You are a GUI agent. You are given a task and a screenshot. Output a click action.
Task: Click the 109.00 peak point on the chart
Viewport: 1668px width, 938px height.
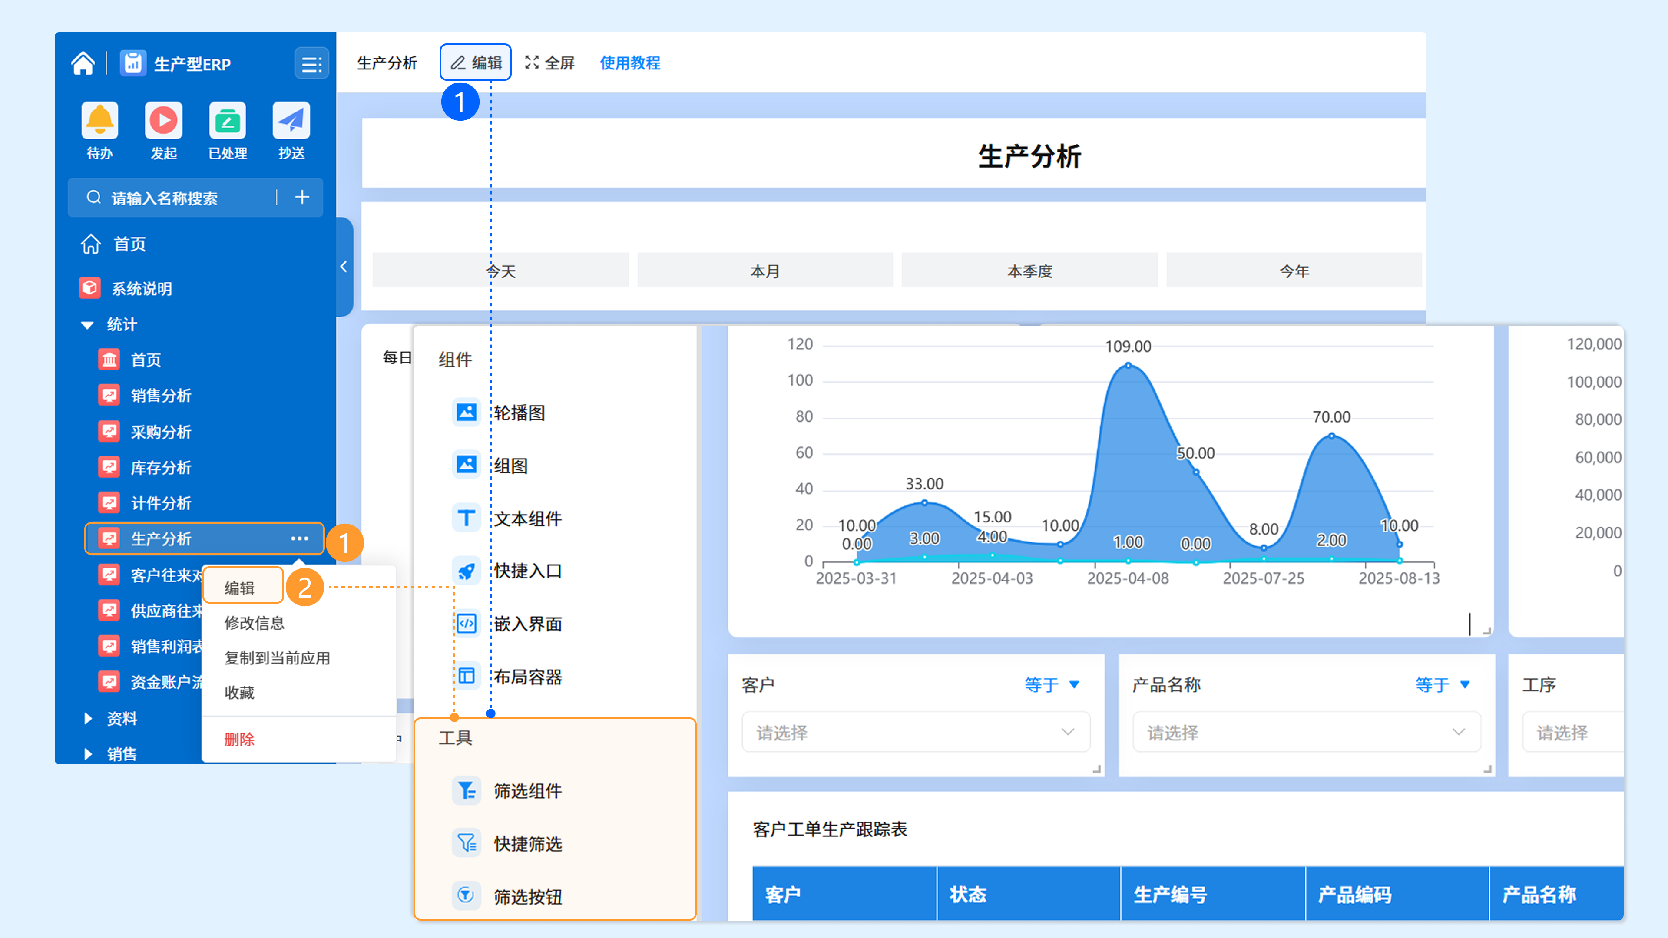coord(1128,365)
